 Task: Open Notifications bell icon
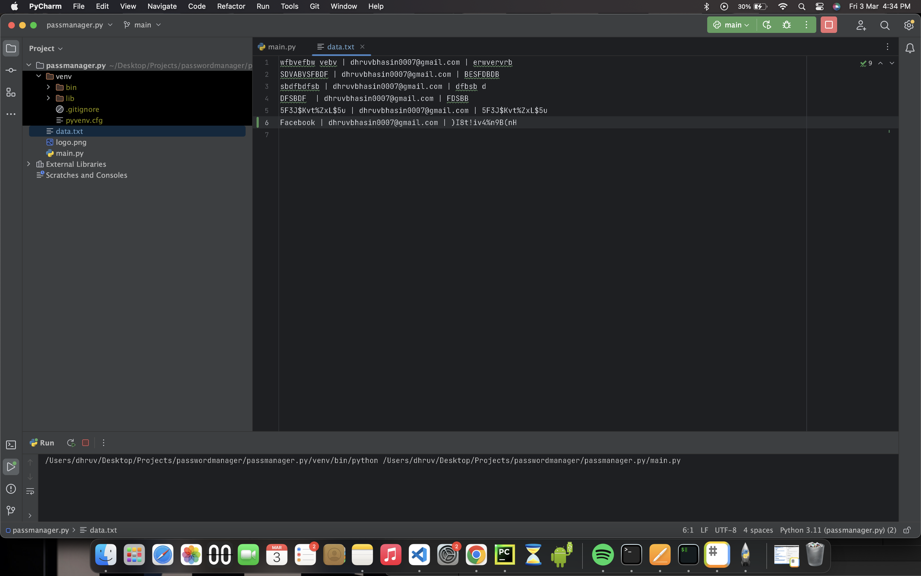pyautogui.click(x=909, y=48)
